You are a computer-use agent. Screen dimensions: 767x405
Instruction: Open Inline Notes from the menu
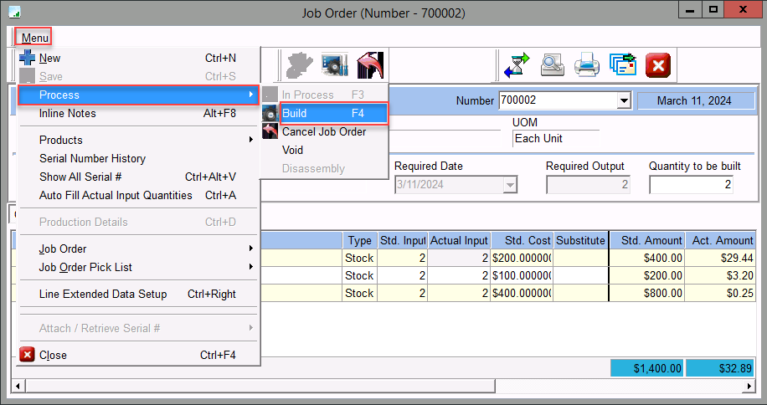[68, 113]
